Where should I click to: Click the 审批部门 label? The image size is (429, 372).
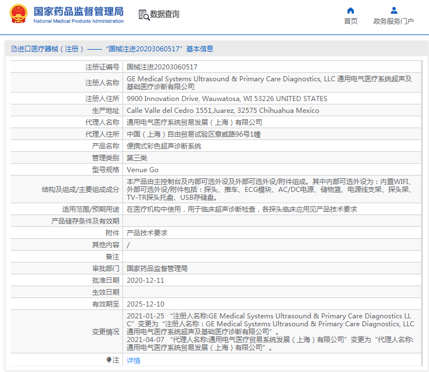[x=106, y=269]
